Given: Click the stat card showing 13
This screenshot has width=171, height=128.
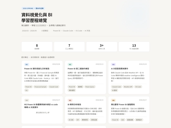Looking at the screenshot, I should (x=134, y=46).
